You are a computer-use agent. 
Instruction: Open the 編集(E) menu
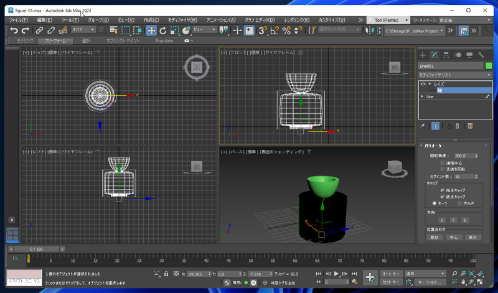click(x=44, y=20)
